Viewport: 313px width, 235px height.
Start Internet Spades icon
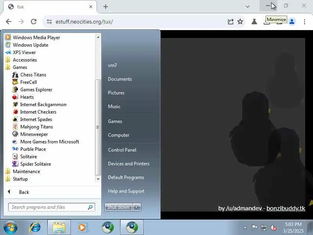pos(15,119)
